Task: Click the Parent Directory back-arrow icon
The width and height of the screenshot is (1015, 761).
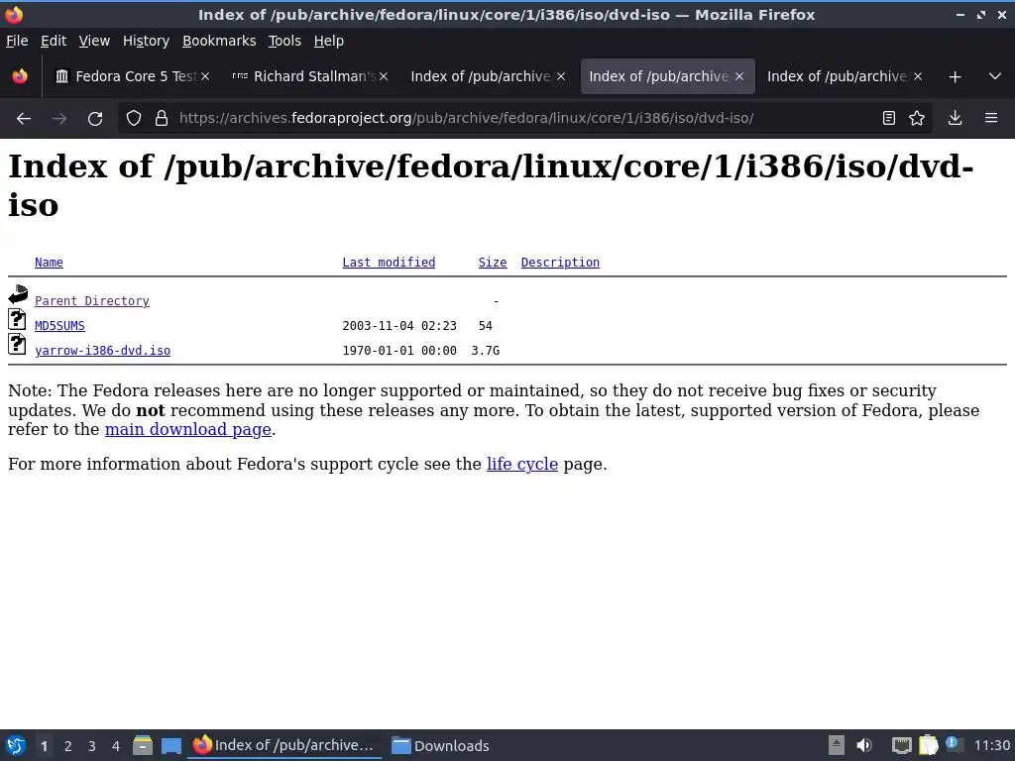Action: coord(18,294)
